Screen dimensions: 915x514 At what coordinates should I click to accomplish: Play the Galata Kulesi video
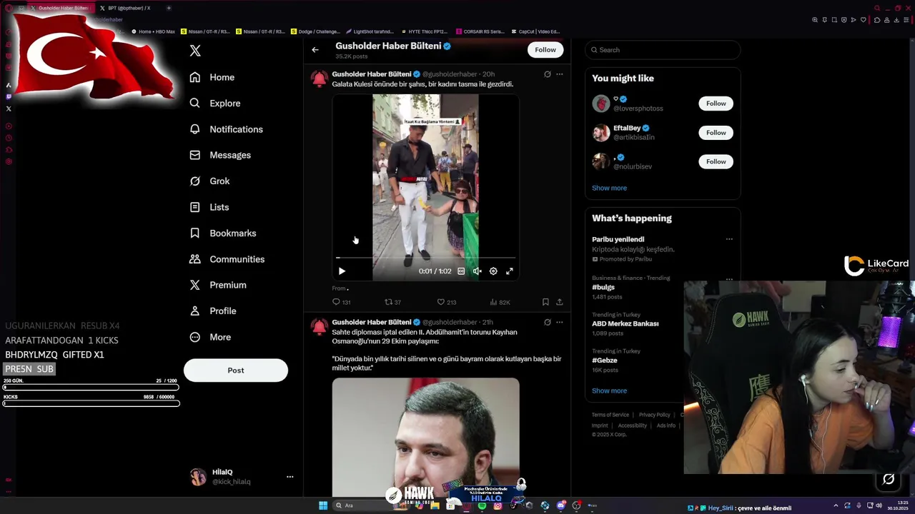(342, 271)
